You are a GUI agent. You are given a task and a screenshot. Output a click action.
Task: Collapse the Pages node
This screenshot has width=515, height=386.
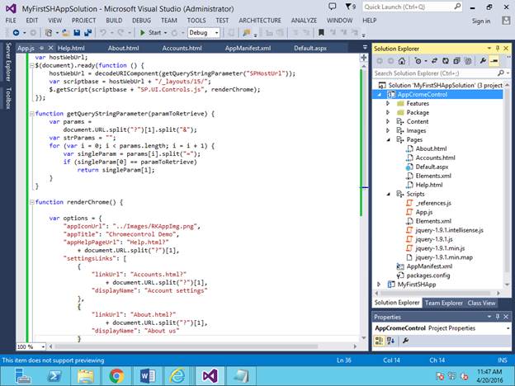(388, 140)
